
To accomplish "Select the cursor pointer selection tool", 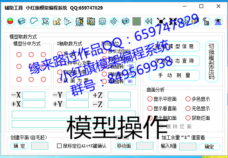I will (45, 21).
